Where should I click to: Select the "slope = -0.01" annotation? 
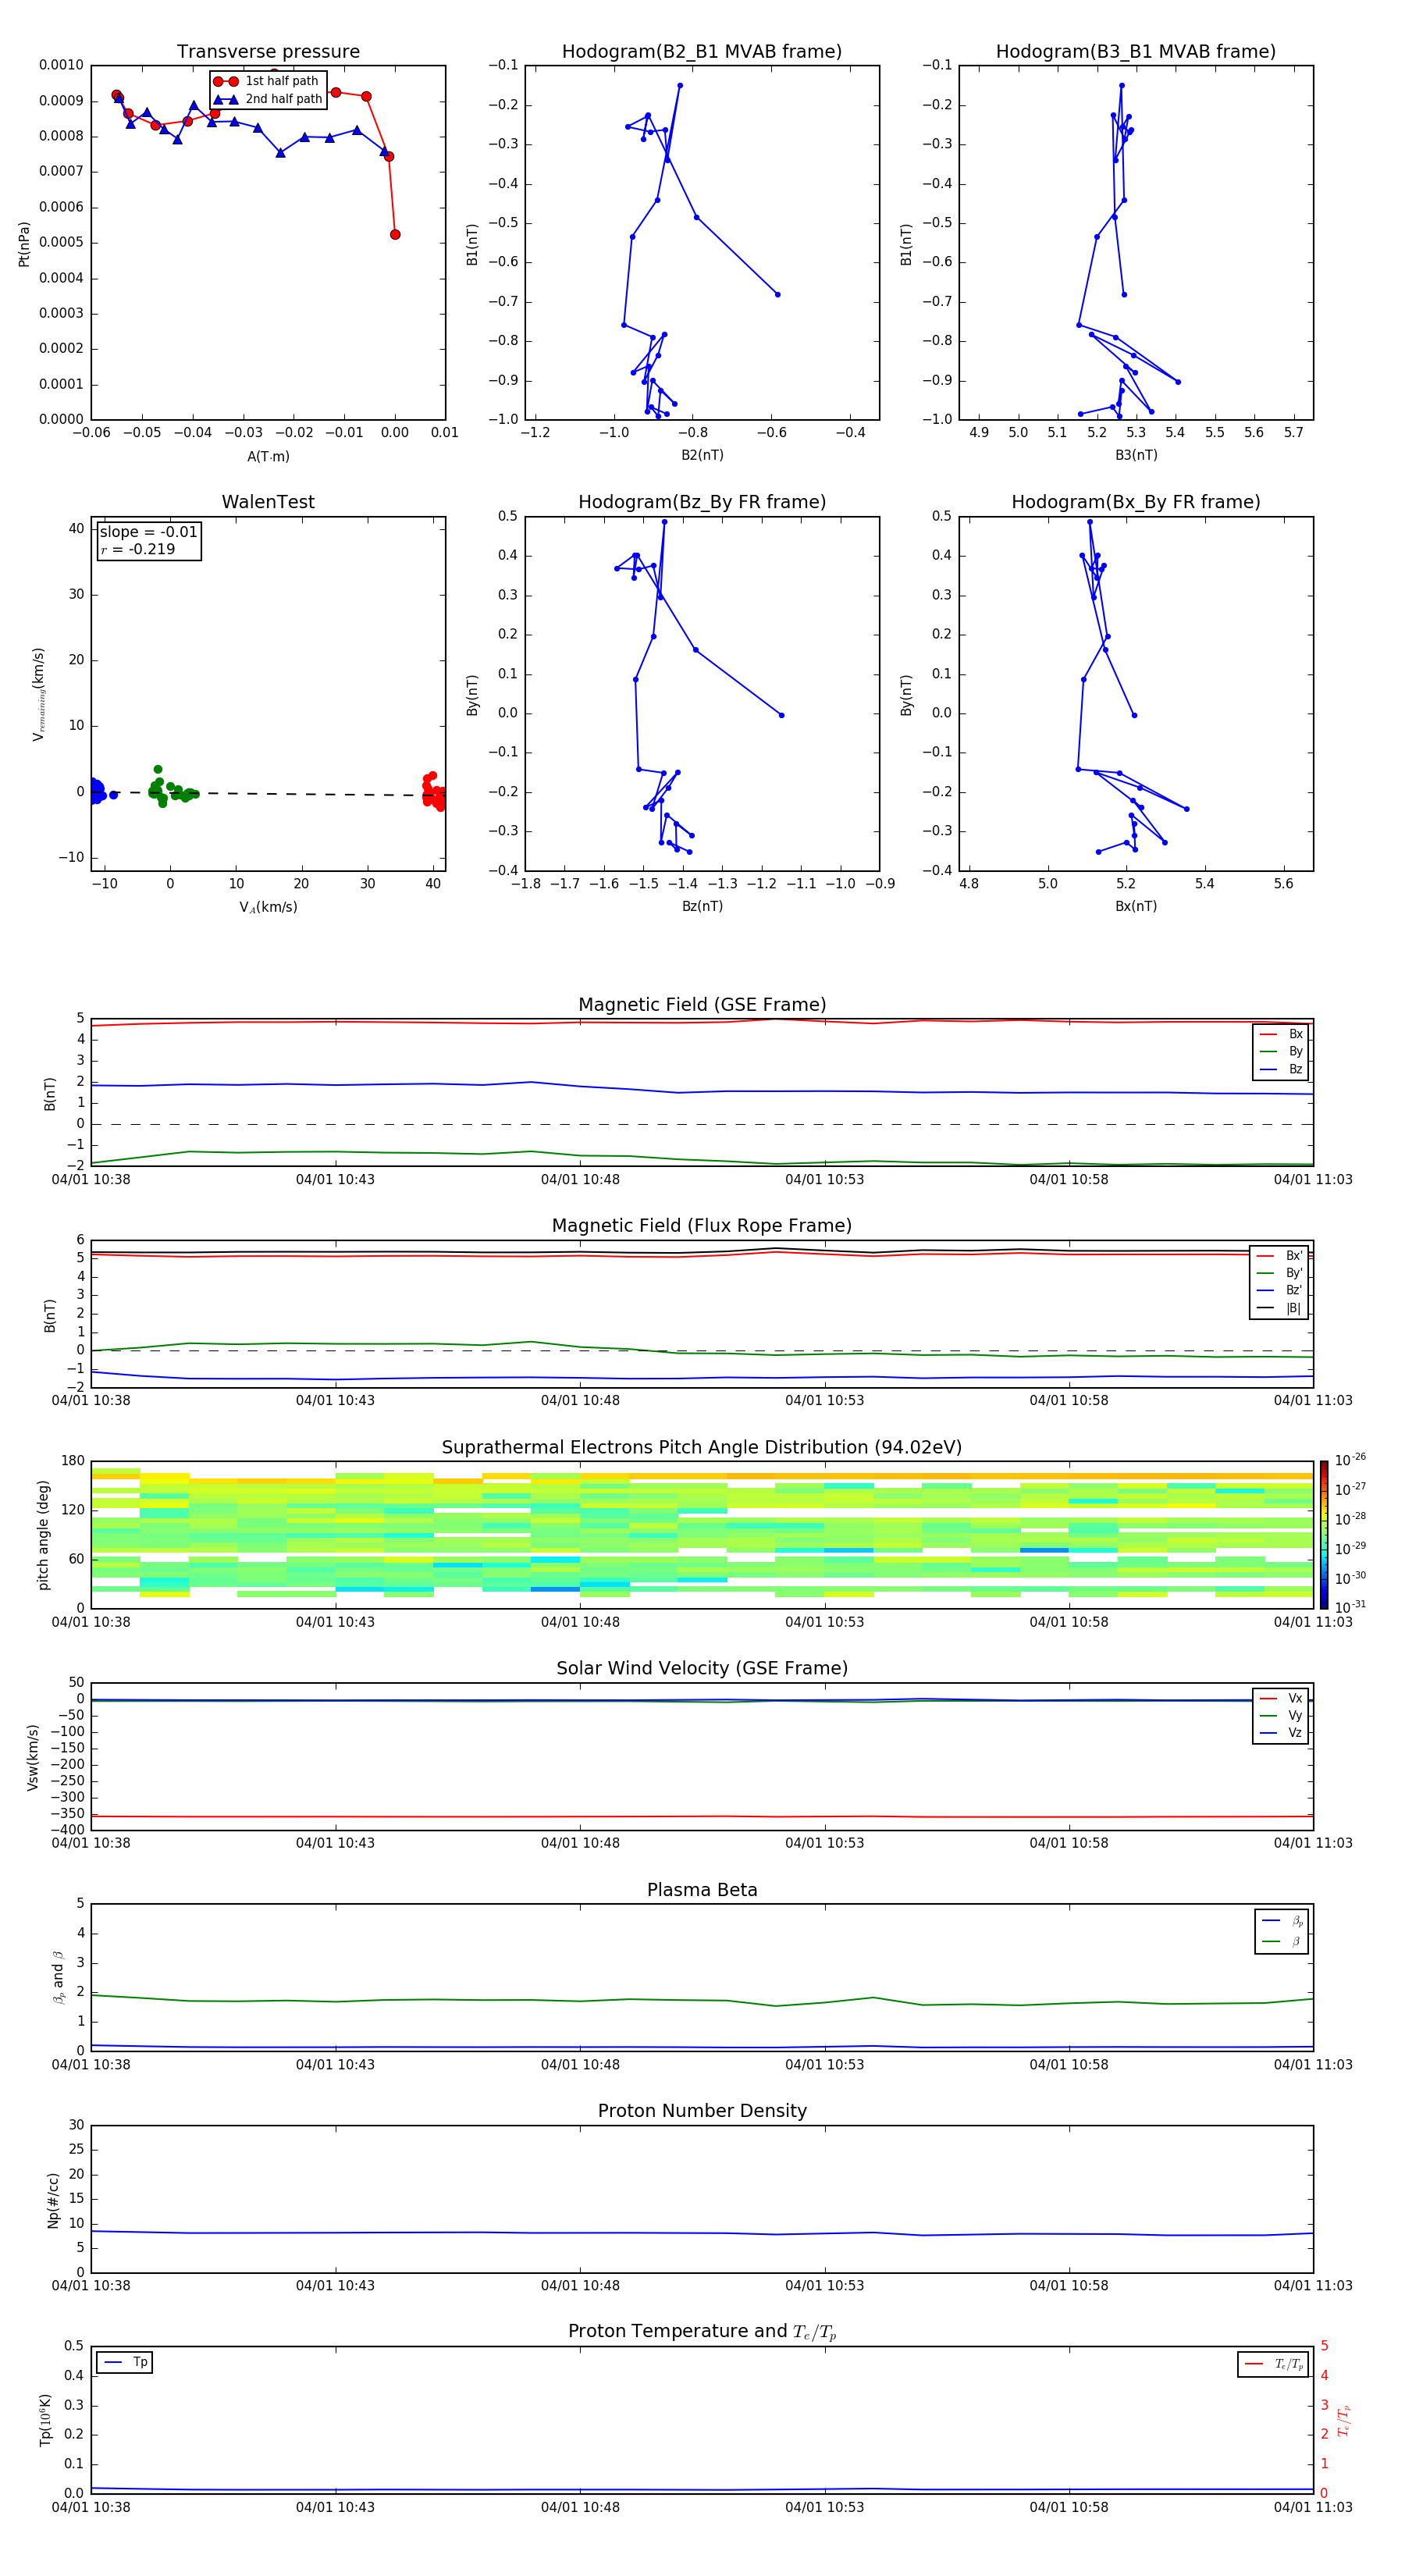coord(149,532)
